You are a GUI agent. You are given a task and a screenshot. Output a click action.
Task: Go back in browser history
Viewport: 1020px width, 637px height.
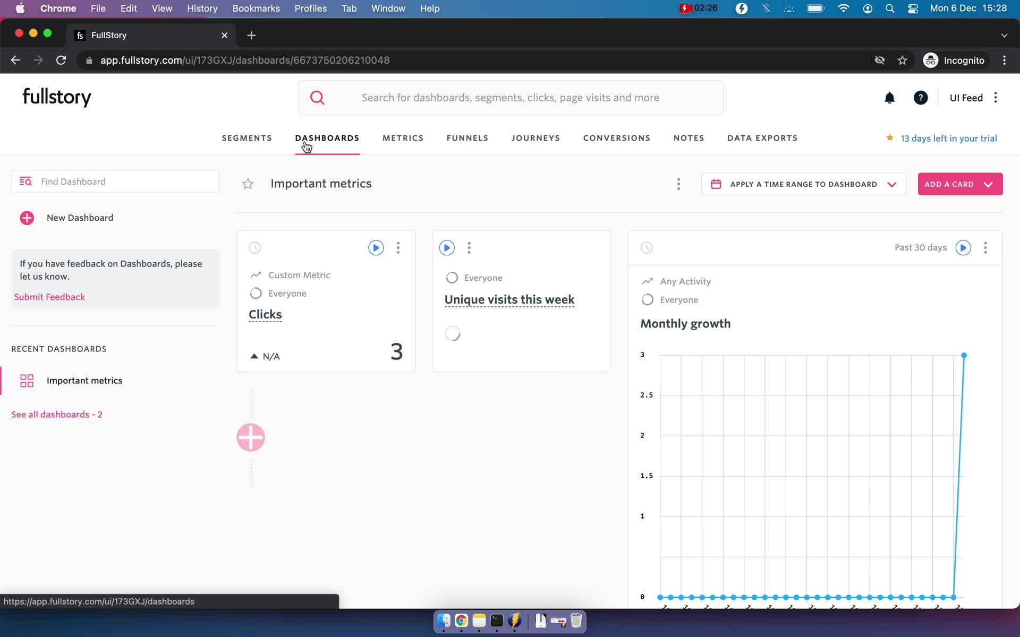click(15, 61)
